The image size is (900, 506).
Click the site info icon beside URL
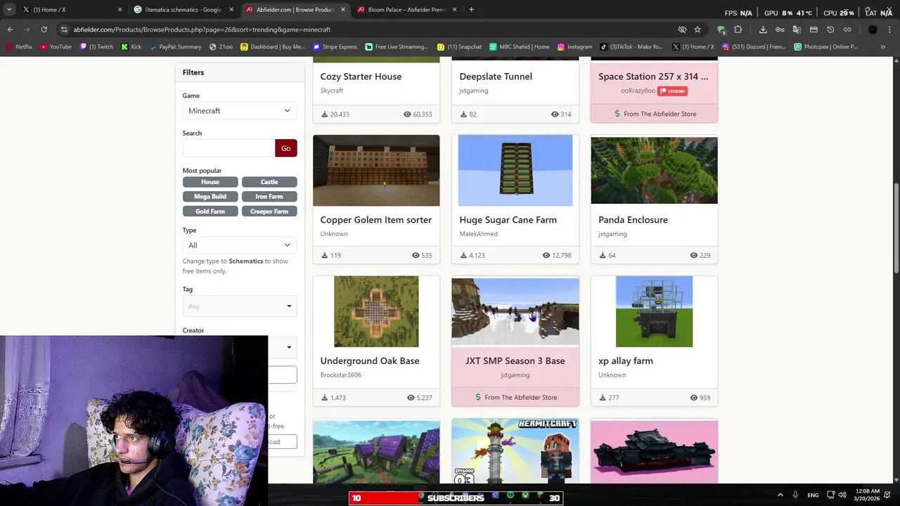64,30
